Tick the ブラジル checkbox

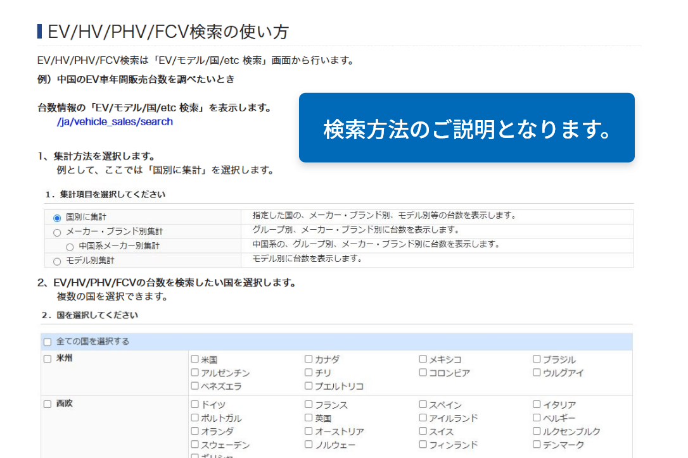[x=537, y=359]
